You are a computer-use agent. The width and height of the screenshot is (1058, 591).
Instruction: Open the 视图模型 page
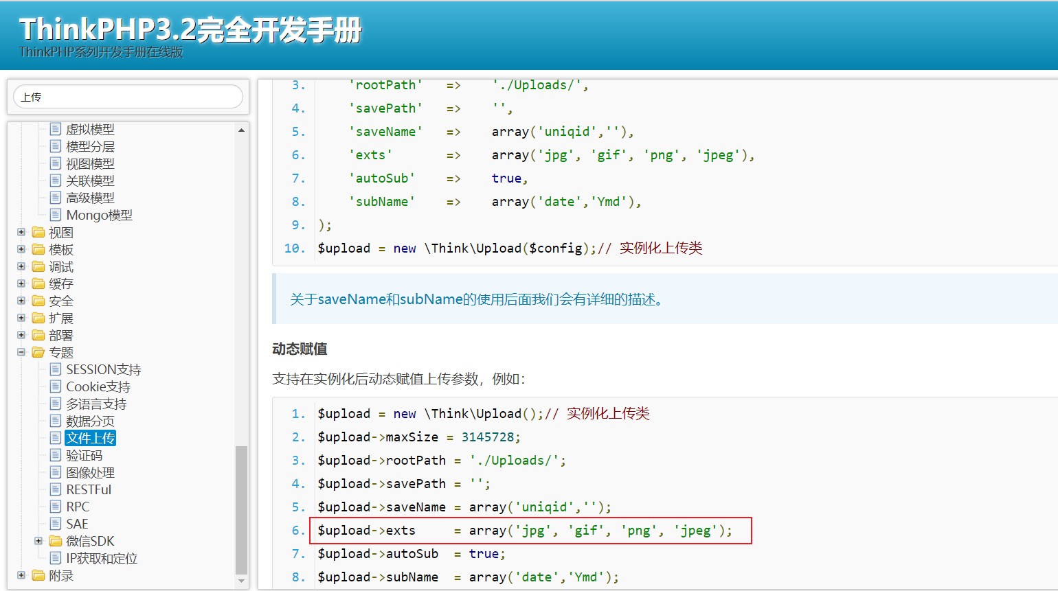90,163
